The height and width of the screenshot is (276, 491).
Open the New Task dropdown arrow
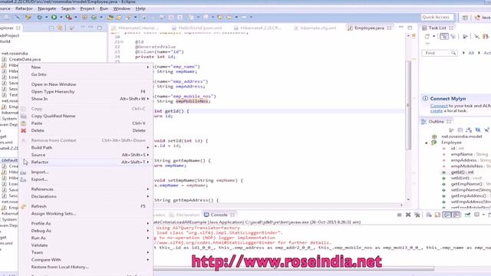pos(433,36)
